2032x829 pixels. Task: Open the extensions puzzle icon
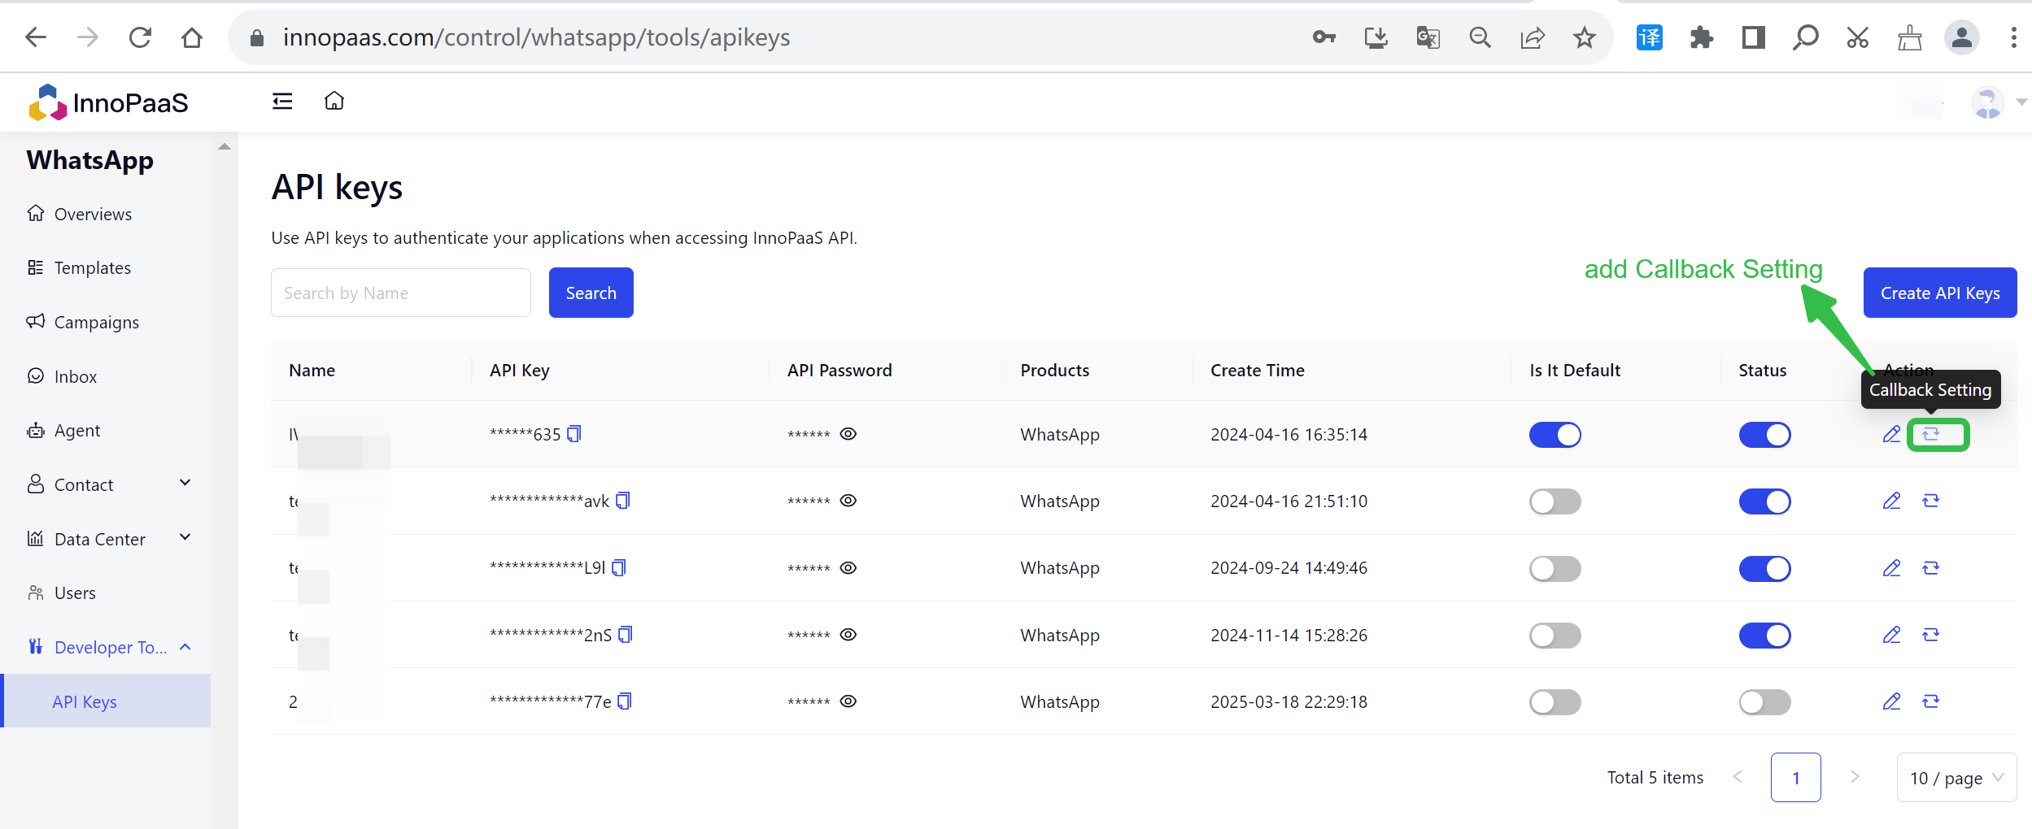pyautogui.click(x=1701, y=37)
